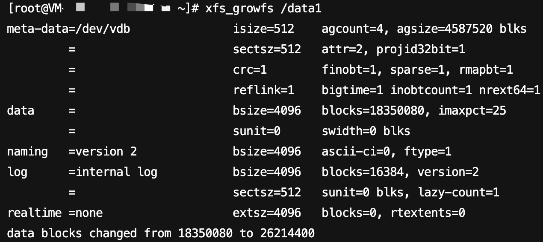Click the naming =version 2 label

pos(72,152)
